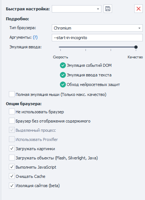Viewport: 145px width, 200px height.
Task: Check Браузер без отображения содержимого
Action: tap(12, 121)
